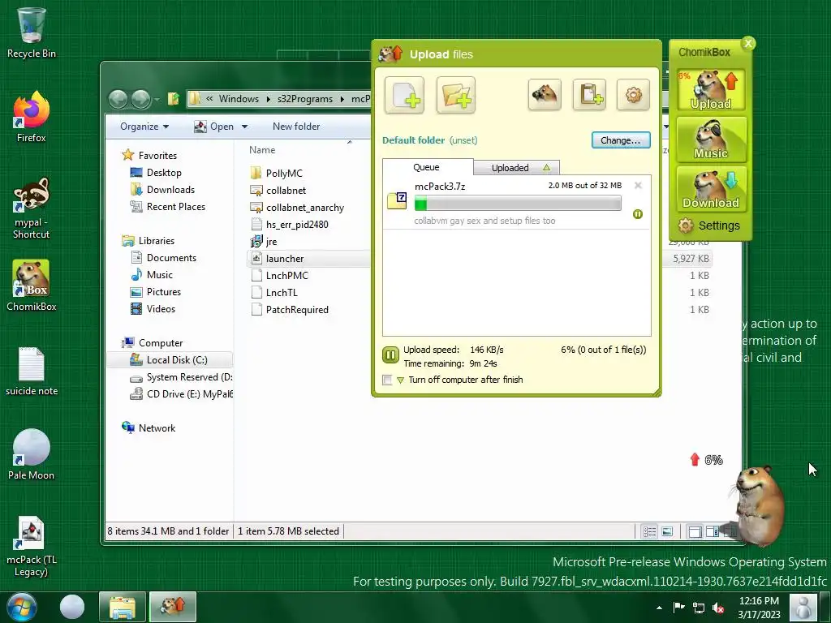Click the Recycle Bin desktop icon
Viewport: 831px width, 623px height.
point(32,32)
